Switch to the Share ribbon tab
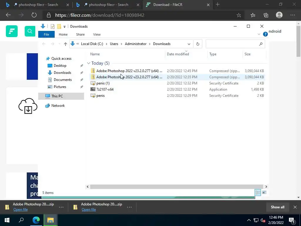The height and width of the screenshot is (226, 301). [x=80, y=34]
